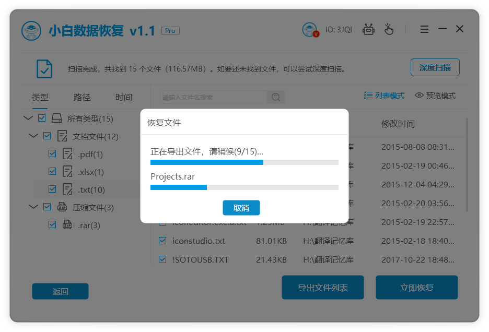Open the robot customer service icon
Screen dimensions: 489x332
click(369, 29)
